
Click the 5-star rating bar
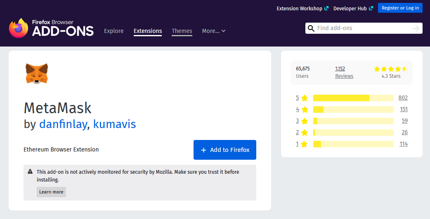click(x=353, y=98)
